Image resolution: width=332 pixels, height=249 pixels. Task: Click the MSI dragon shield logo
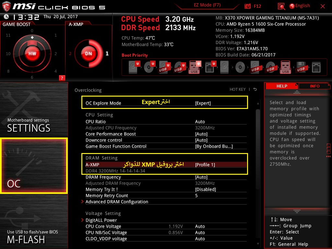point(6,6)
